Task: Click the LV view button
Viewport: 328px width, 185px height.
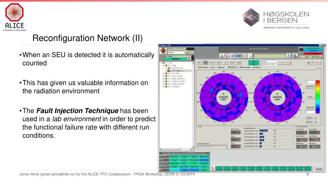Action: (225, 63)
